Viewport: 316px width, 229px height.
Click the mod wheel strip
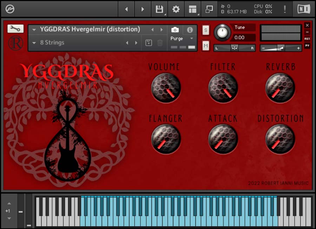(x=29, y=211)
